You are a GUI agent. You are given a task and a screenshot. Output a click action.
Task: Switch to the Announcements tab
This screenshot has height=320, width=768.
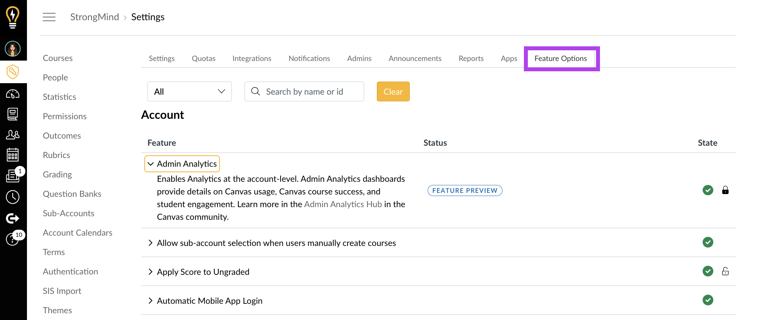coord(415,58)
